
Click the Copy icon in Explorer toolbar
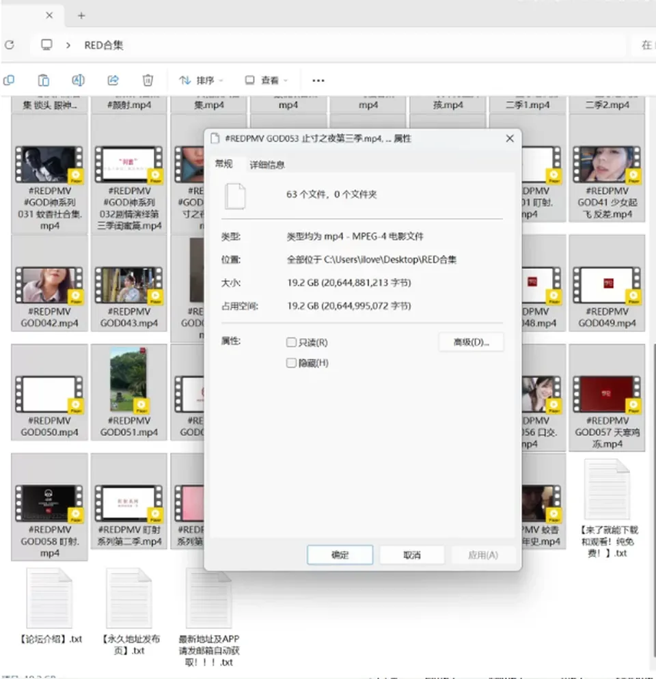(9, 80)
